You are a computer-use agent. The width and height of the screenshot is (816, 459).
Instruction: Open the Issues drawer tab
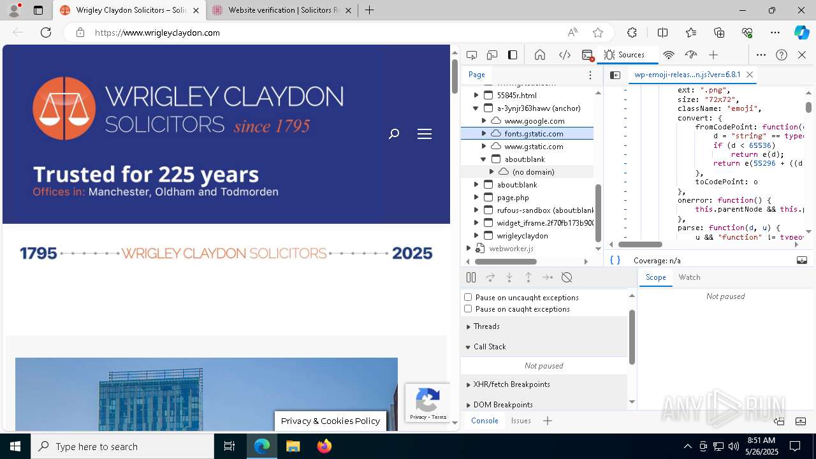coord(521,421)
